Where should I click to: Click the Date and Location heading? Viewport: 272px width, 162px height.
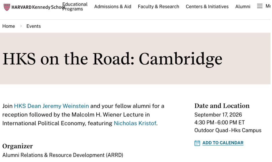click(x=222, y=106)
